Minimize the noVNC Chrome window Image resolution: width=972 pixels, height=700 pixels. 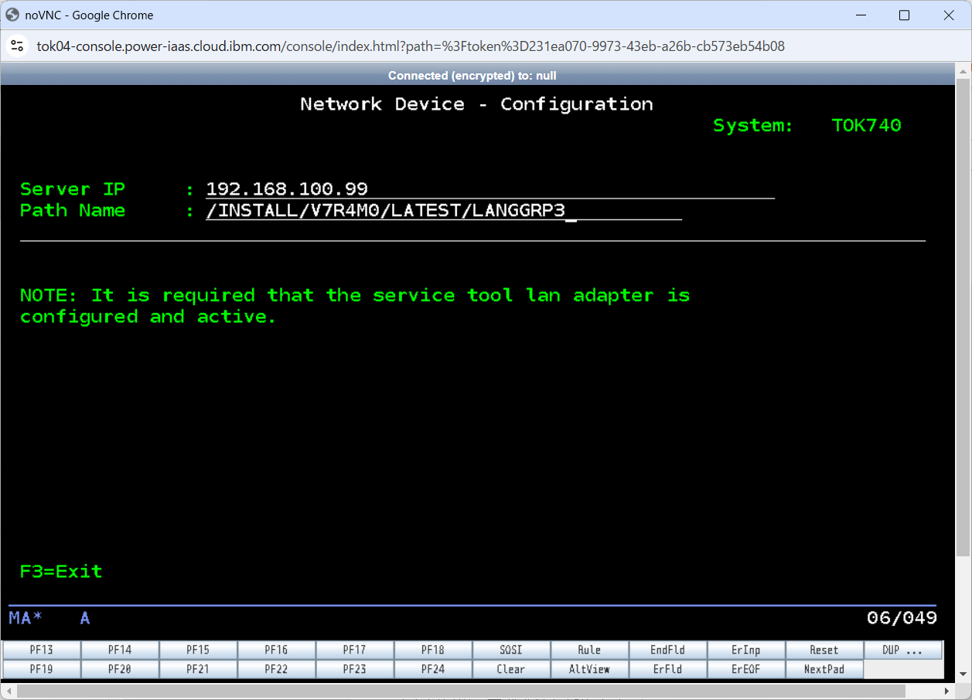[x=860, y=15]
